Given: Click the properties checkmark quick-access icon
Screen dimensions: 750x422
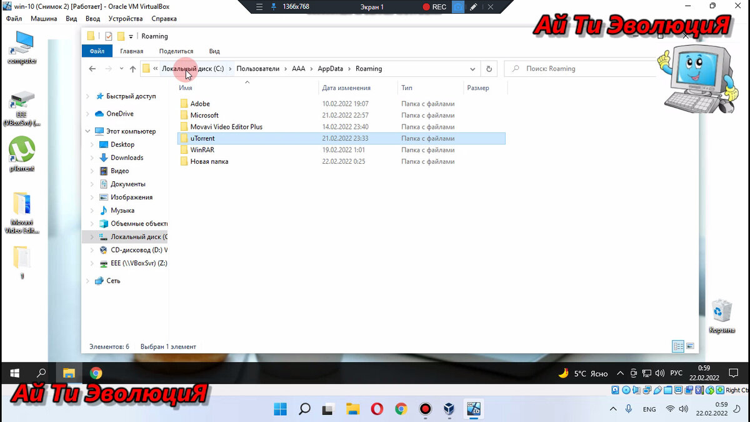Looking at the screenshot, I should click(109, 36).
